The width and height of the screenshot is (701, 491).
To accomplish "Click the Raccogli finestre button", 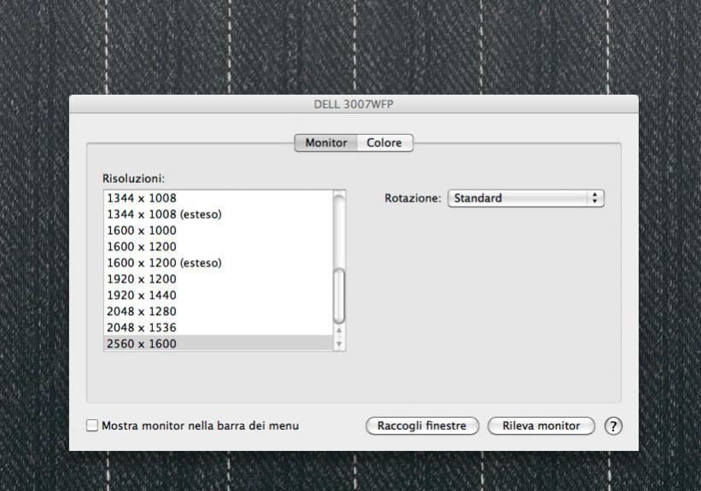I will tap(422, 426).
